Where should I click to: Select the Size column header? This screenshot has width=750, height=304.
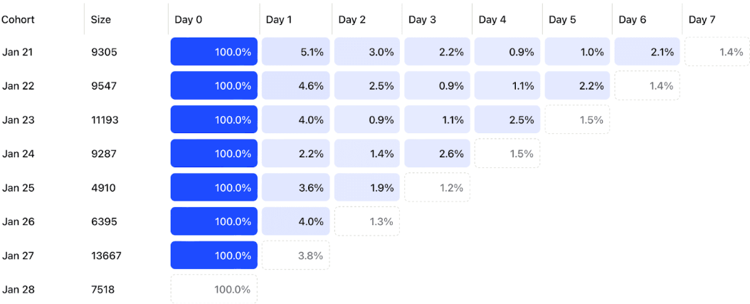[x=101, y=20]
